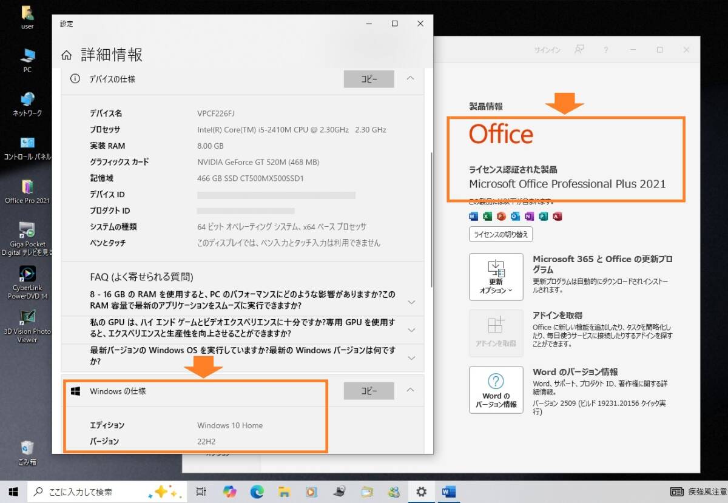Click コピー next to Windows の仕様
Screen dimensions: 728x503
point(369,391)
